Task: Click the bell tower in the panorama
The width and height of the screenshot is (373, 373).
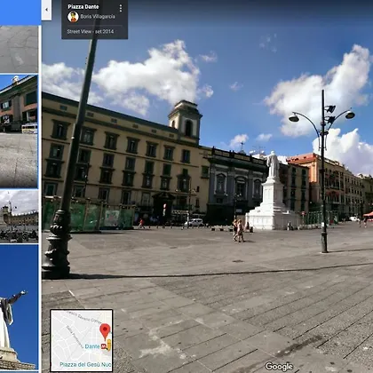Action: [186, 120]
